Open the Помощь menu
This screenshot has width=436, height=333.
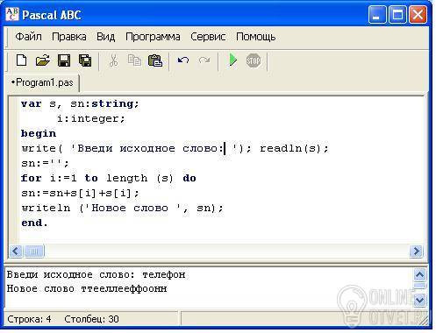pos(256,37)
